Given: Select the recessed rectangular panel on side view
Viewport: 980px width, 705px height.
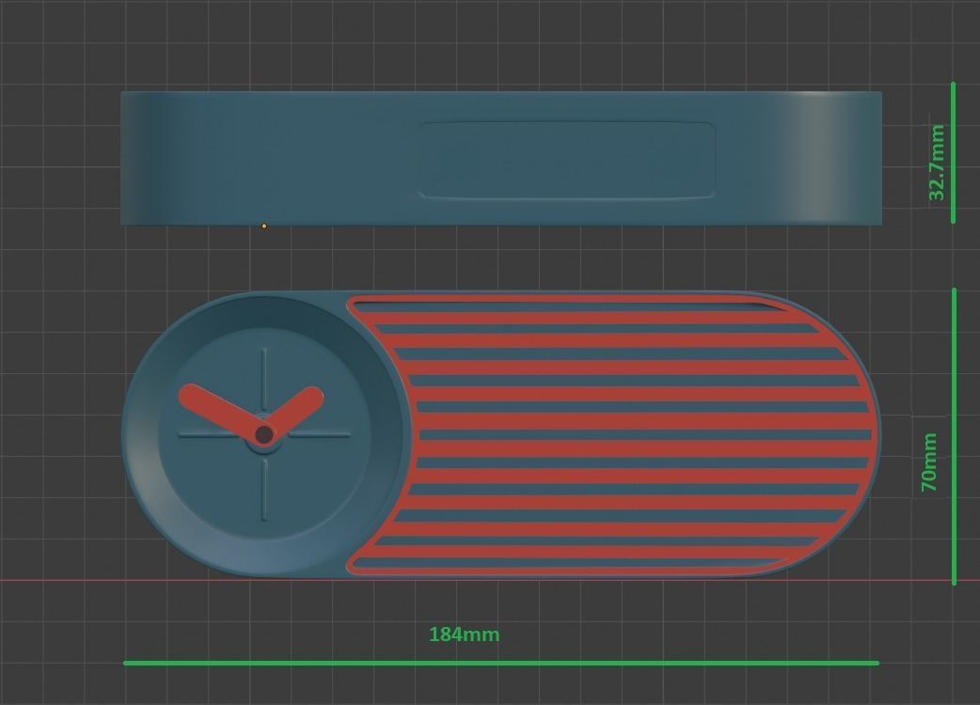Looking at the screenshot, I should click(567, 161).
